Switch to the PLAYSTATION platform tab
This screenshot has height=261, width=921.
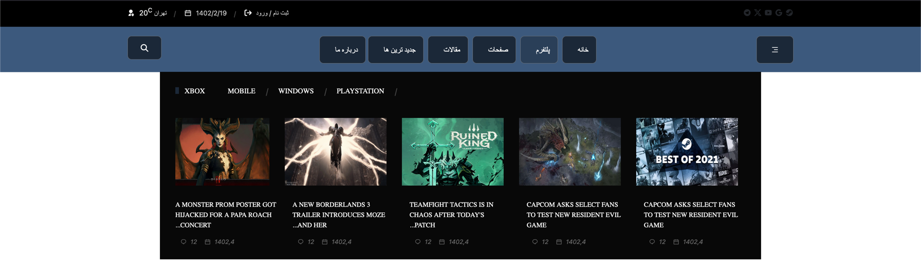click(360, 91)
